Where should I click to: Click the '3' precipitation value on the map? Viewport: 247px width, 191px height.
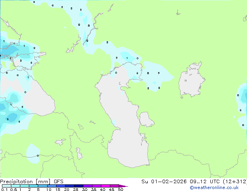[7, 119]
